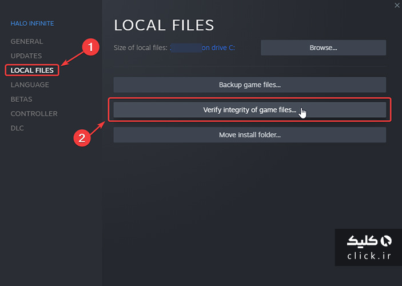The image size is (402, 286).
Task: Close the properties window with X
Action: (397, 5)
